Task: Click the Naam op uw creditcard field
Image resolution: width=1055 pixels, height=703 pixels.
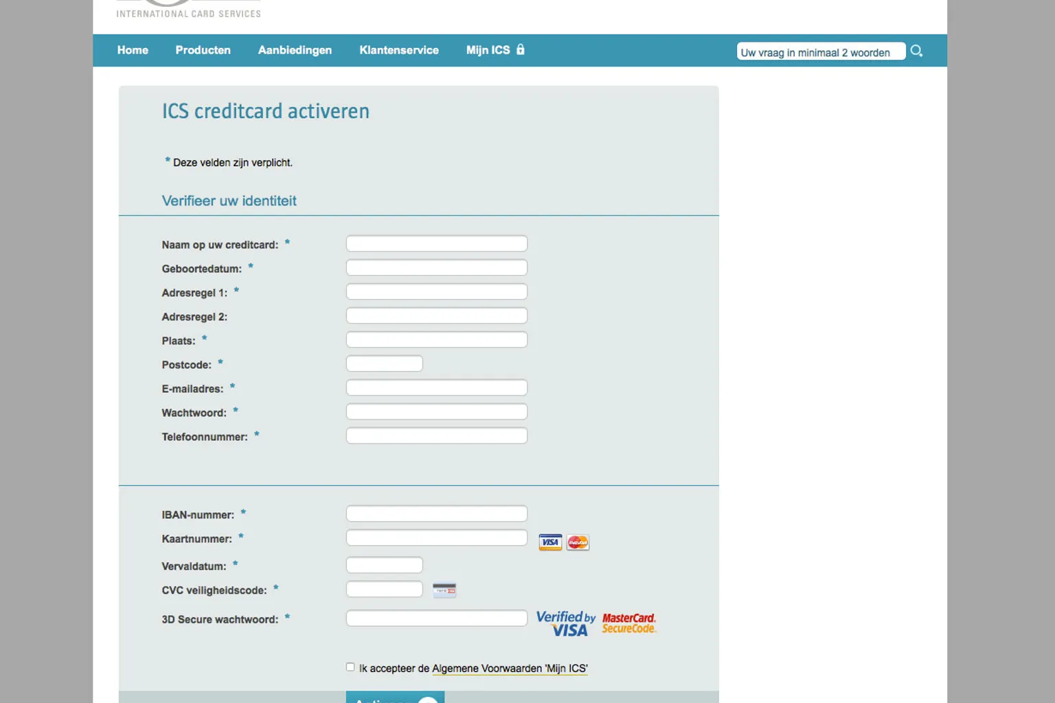Action: point(436,244)
